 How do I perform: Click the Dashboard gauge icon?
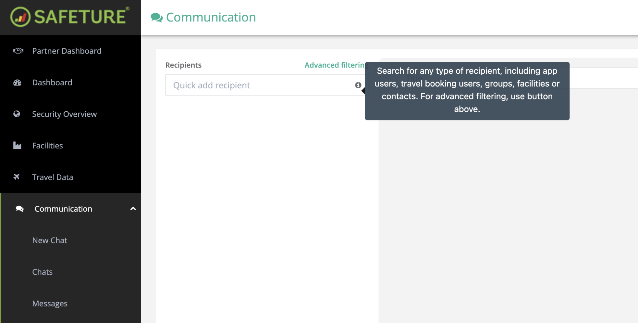pyautogui.click(x=17, y=82)
